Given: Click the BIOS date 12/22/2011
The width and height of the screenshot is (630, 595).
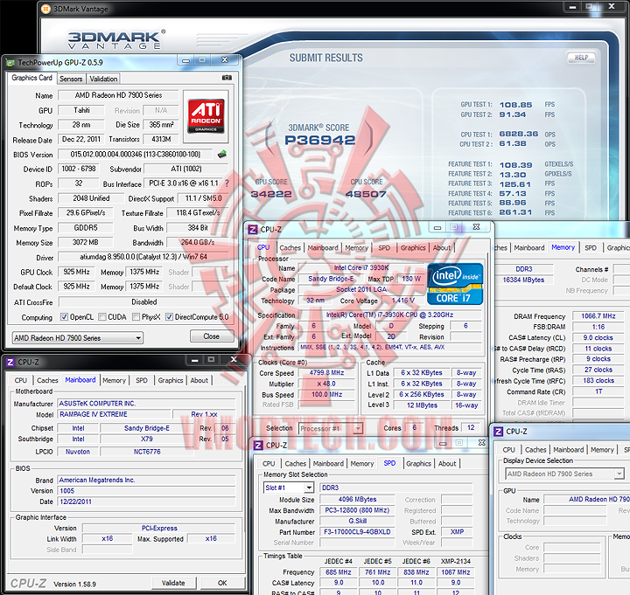Looking at the screenshot, I should tap(146, 502).
